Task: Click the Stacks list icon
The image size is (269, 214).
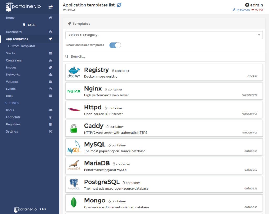Action: [50, 53]
